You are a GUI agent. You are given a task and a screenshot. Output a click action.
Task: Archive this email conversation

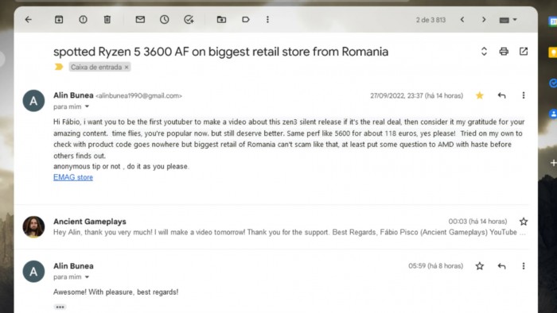tap(59, 20)
